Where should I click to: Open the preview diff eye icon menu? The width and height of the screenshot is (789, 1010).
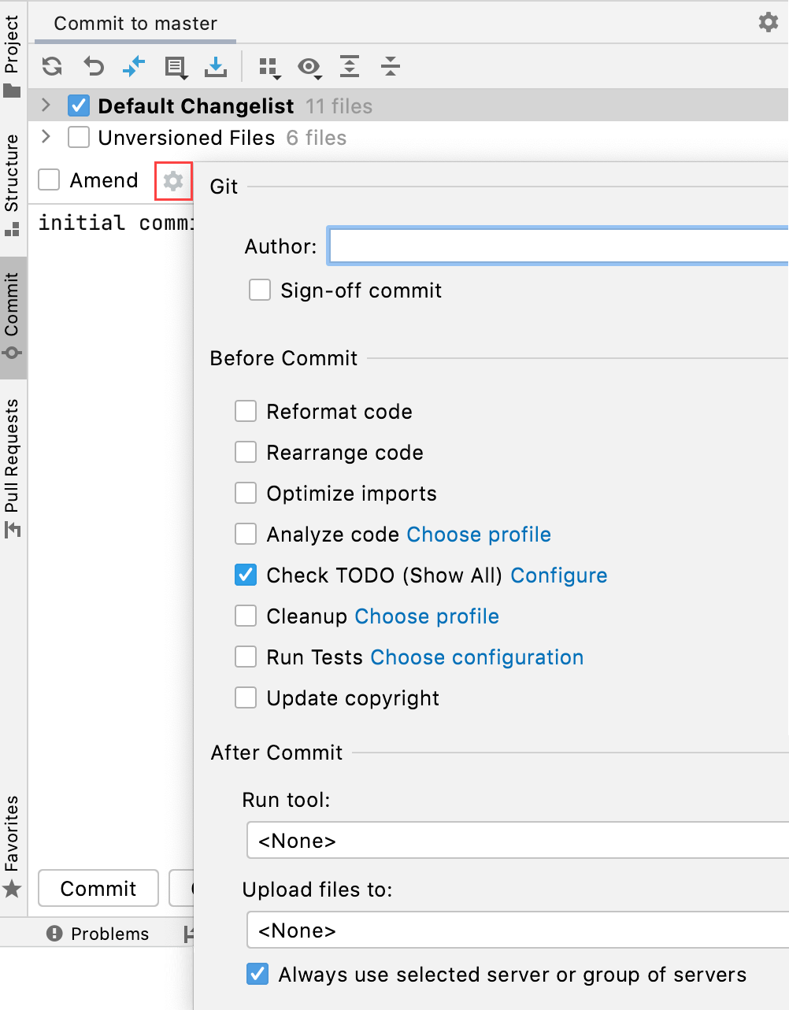309,67
